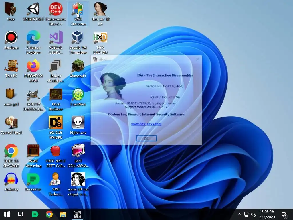Screen dimensions: 293x220
Task: Open Task View on the taskbar
Action: 21,214
